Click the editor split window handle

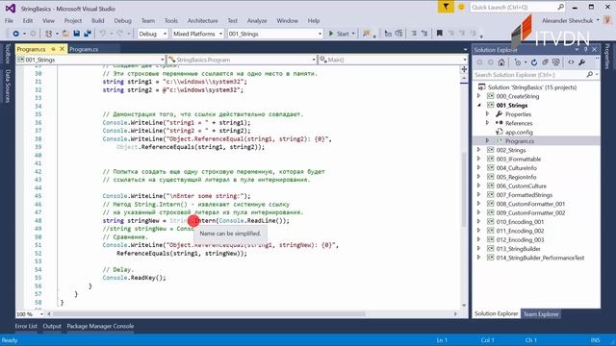pyautogui.click(x=464, y=69)
